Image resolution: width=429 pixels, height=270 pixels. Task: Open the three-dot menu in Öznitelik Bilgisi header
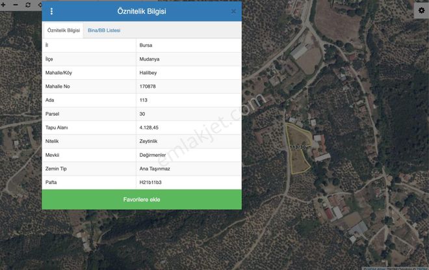(x=51, y=11)
